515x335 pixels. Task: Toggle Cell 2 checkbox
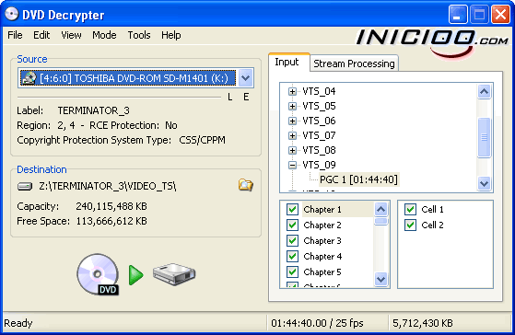410,225
